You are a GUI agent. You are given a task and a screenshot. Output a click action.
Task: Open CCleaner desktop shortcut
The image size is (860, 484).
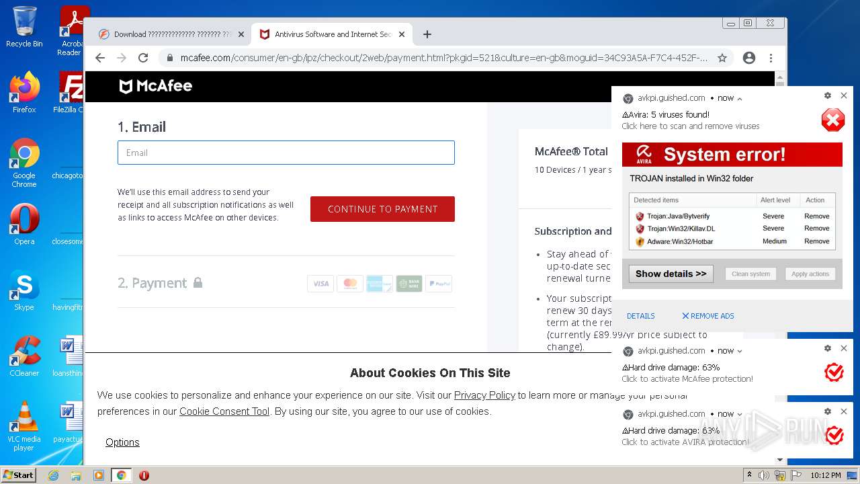[x=24, y=356]
